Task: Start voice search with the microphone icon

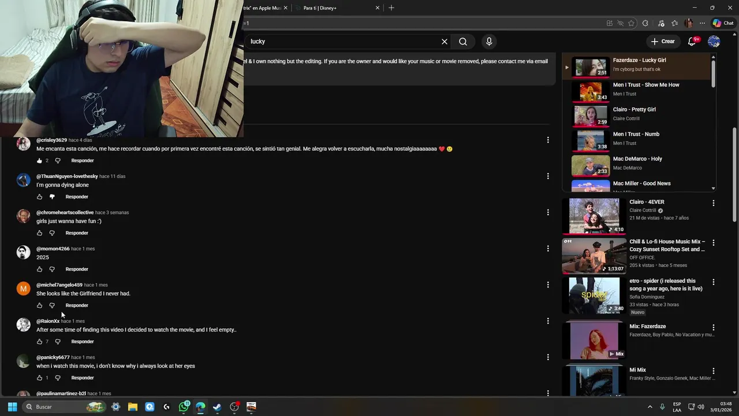Action: pos(489,42)
